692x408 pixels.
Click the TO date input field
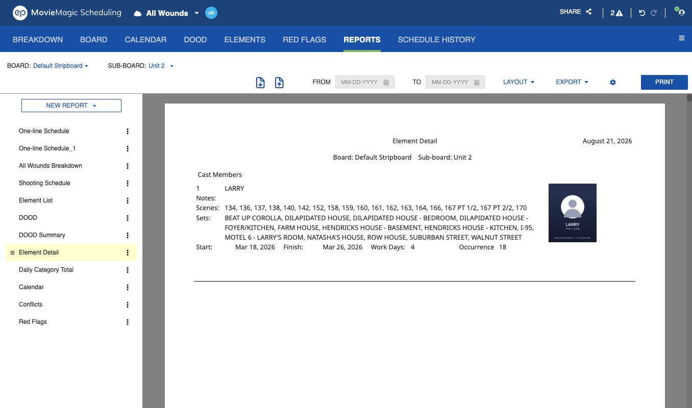point(455,82)
